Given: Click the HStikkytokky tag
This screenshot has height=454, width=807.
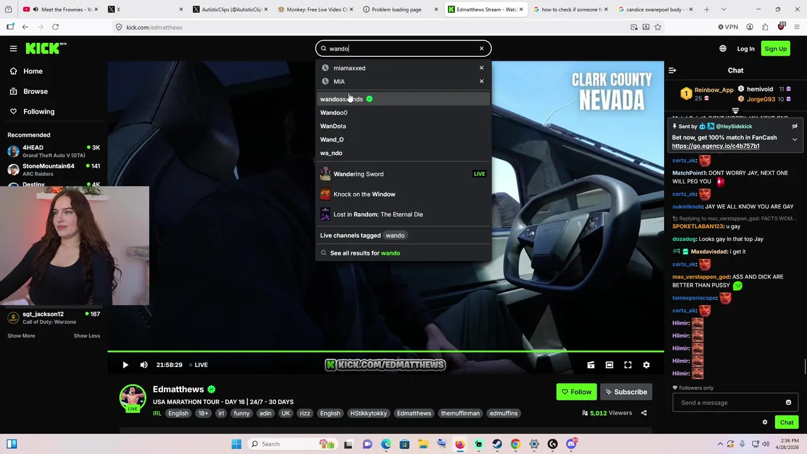Looking at the screenshot, I should point(369,414).
